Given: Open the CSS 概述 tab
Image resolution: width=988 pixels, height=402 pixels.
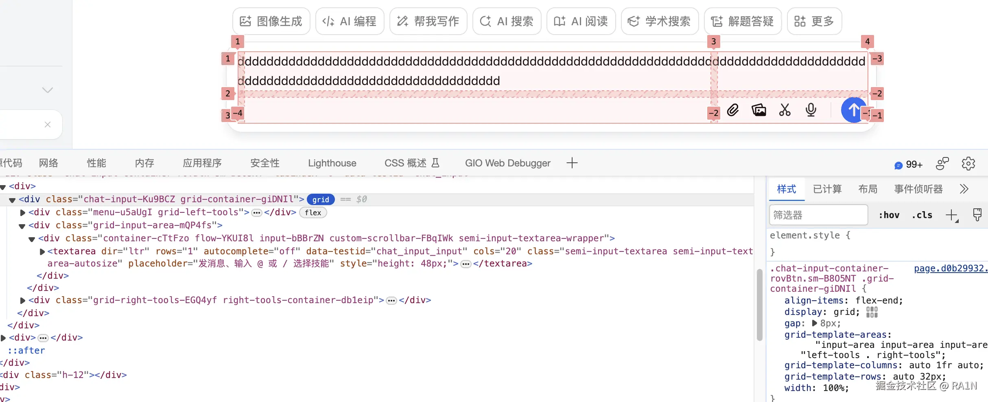Looking at the screenshot, I should tap(412, 163).
